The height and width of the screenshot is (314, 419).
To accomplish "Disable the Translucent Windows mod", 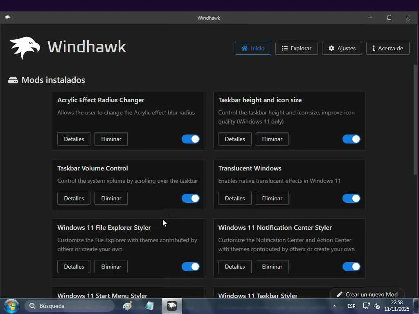I will 351,198.
